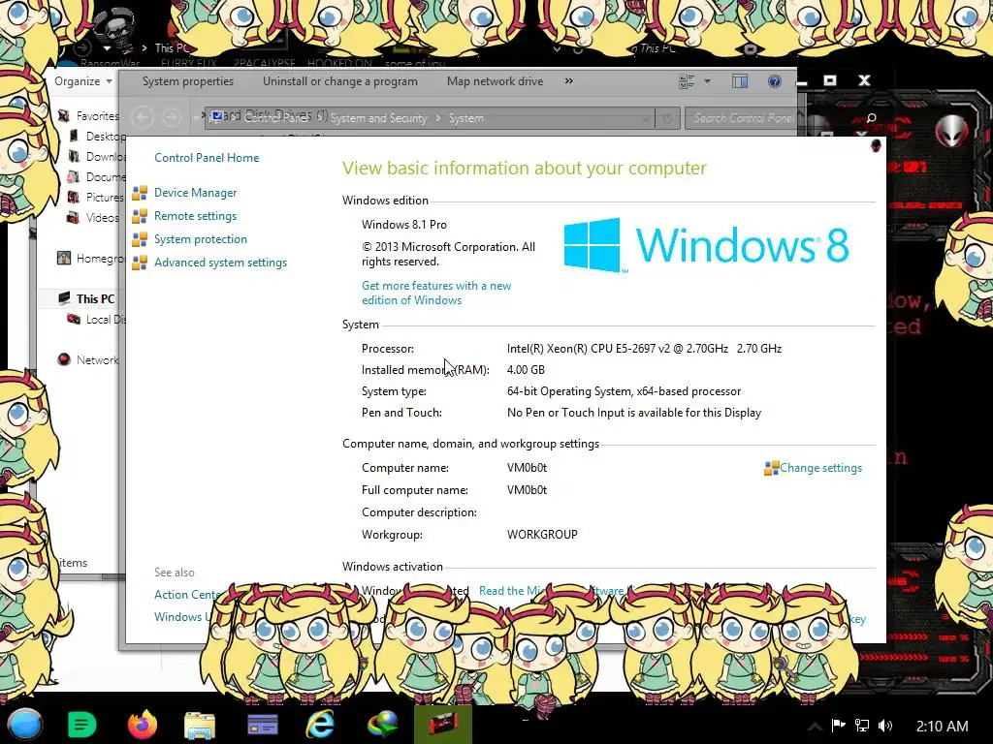Screen dimensions: 993x744
Task: Click the shield icon beside System protection
Action: click(140, 240)
